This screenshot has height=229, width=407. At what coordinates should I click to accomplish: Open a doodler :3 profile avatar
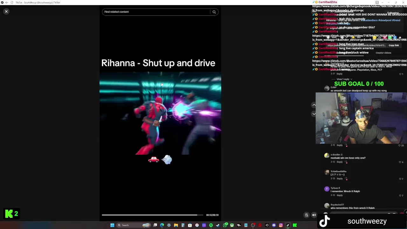coord(327,156)
